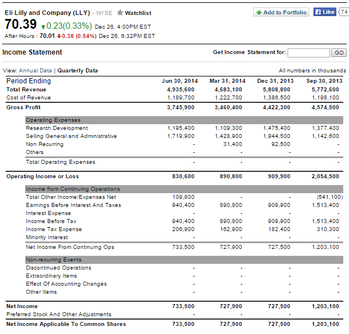Screen dimensions: 349x334
Task: Click the Watchlist star icon
Action: (x=120, y=13)
